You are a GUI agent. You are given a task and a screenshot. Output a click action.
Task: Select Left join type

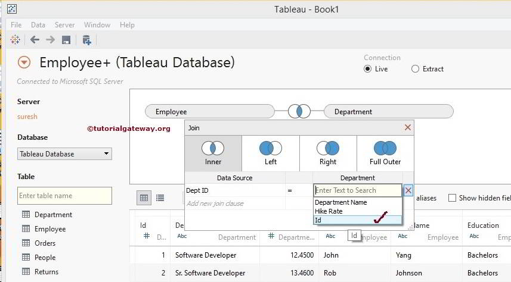point(271,153)
